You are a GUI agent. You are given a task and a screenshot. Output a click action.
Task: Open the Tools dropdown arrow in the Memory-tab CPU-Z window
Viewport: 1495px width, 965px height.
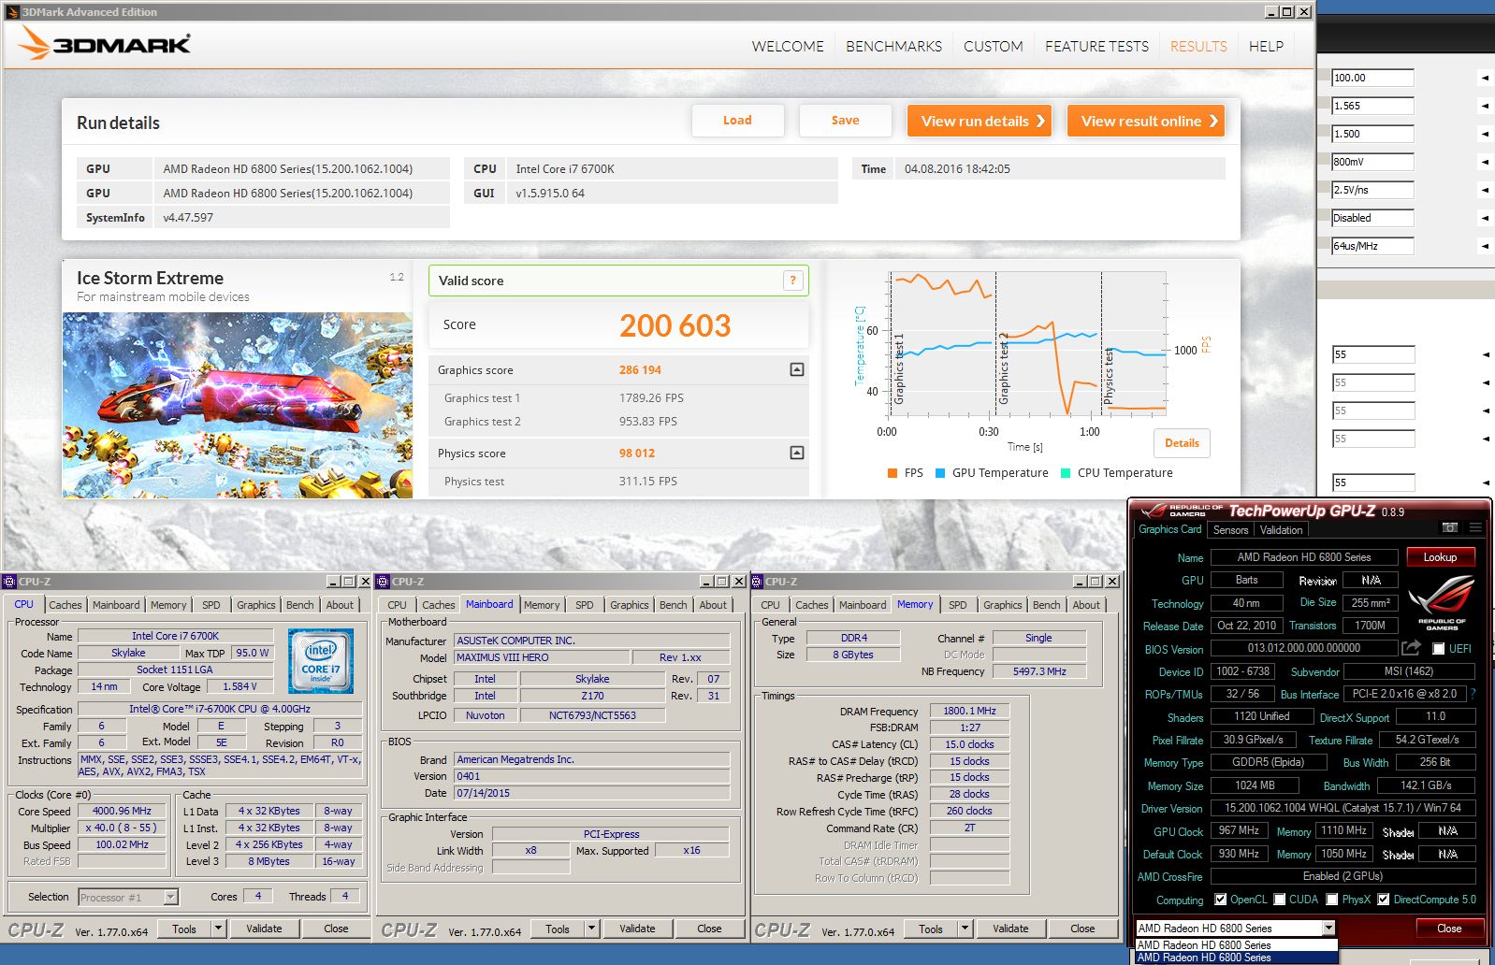tap(965, 929)
